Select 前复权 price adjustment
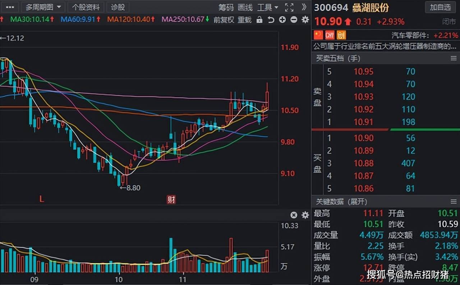This screenshot has width=460, height=285. coord(224,20)
